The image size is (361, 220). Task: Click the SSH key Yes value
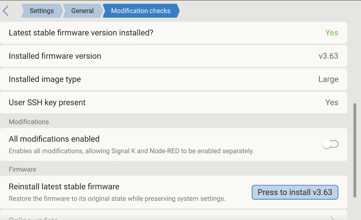click(332, 102)
